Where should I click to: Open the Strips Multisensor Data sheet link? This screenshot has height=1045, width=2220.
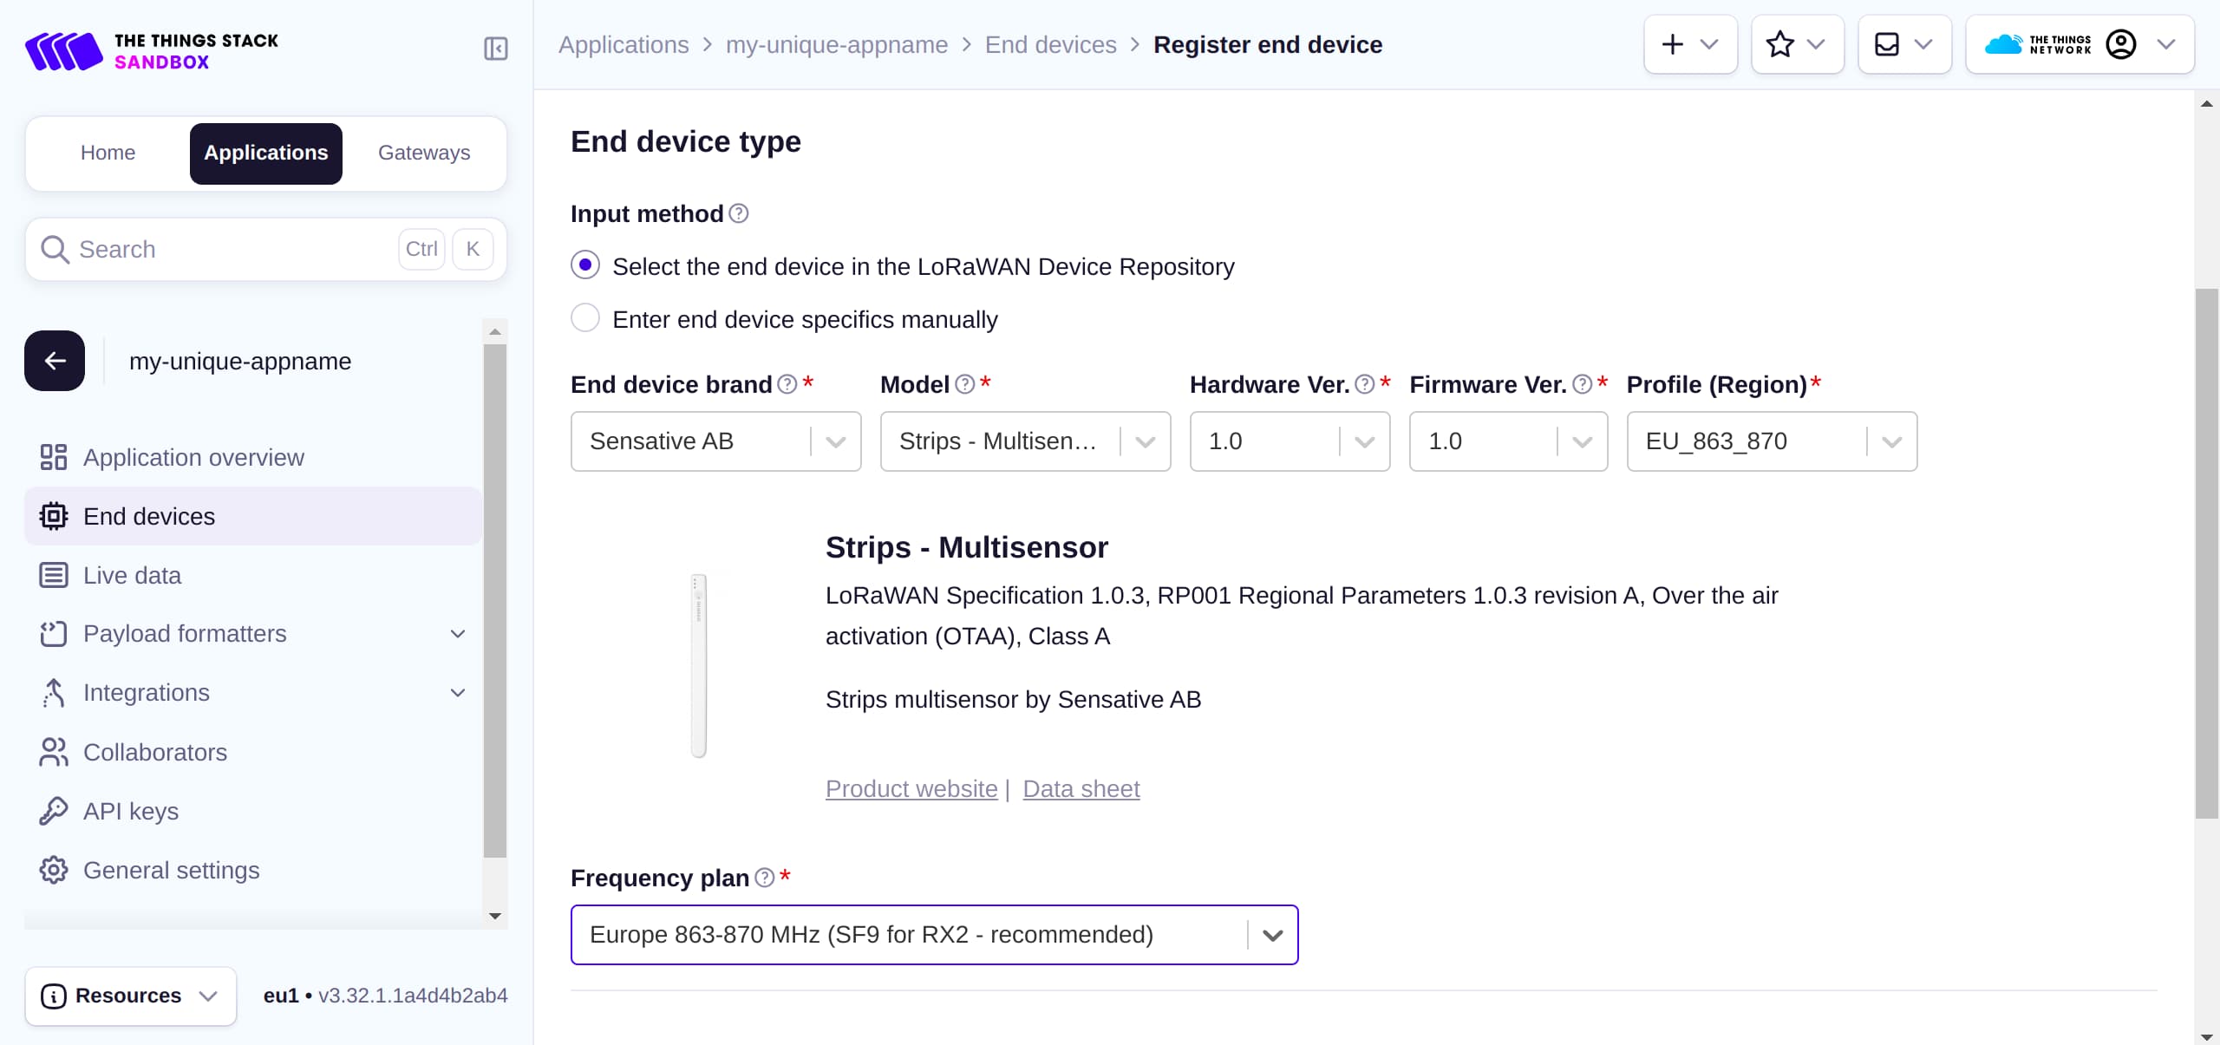coord(1080,788)
